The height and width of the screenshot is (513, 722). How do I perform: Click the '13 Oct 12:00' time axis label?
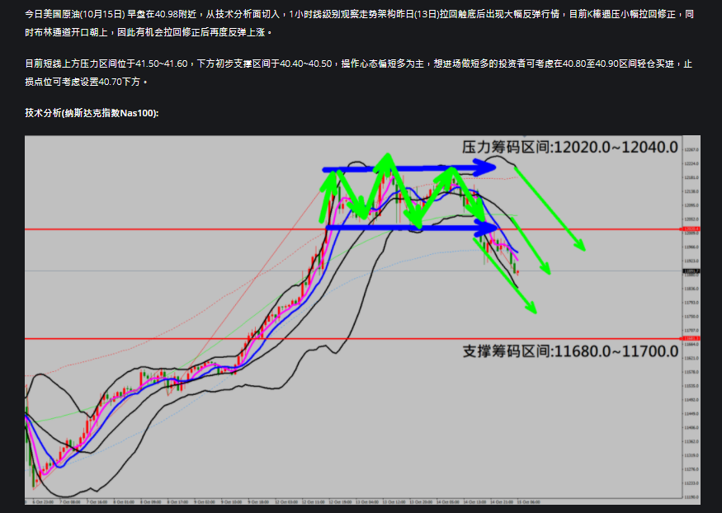(x=394, y=501)
